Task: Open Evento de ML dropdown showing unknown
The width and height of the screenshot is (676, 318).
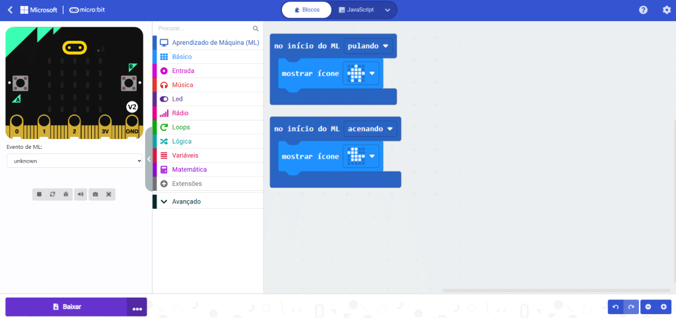Action: click(x=75, y=161)
